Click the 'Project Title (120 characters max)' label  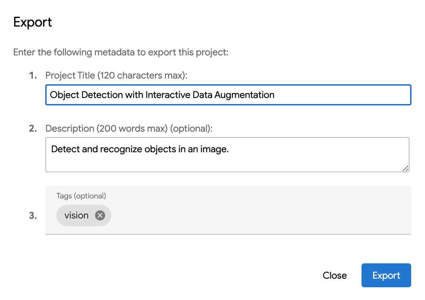tap(116, 76)
